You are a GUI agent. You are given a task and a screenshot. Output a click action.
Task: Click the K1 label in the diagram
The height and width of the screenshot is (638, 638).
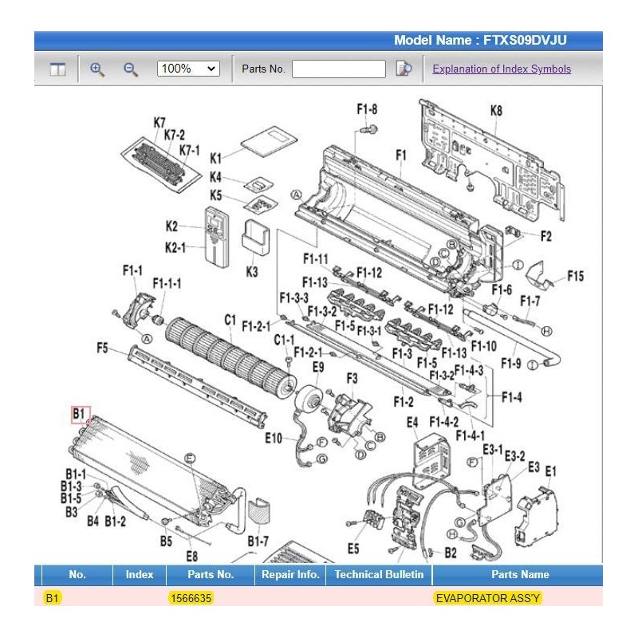pyautogui.click(x=215, y=158)
